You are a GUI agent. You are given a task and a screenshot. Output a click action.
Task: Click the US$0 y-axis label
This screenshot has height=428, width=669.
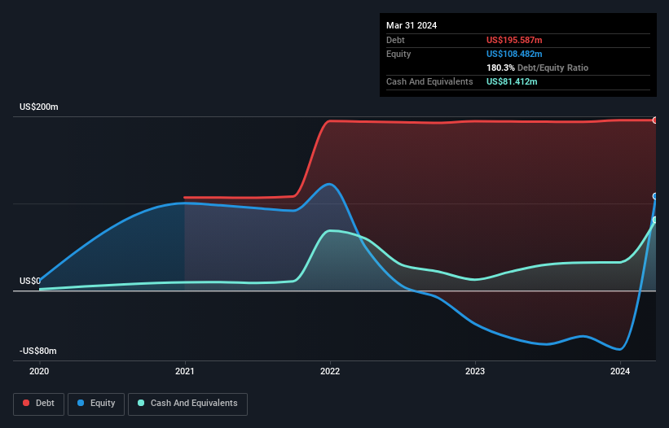point(30,281)
